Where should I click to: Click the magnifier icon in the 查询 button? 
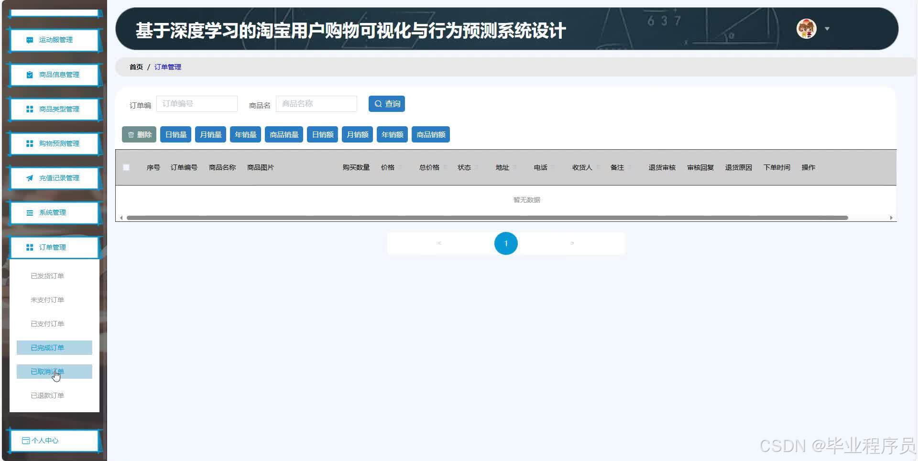pos(378,104)
